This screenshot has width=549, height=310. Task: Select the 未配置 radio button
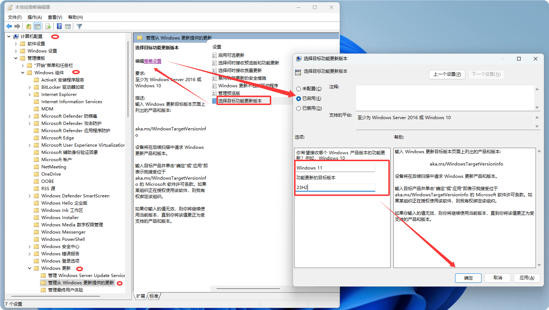pos(298,89)
